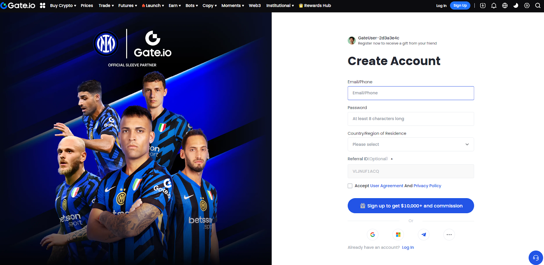The width and height of the screenshot is (544, 265).
Task: Check the Accept User Agreement checkbox
Action: click(350, 186)
